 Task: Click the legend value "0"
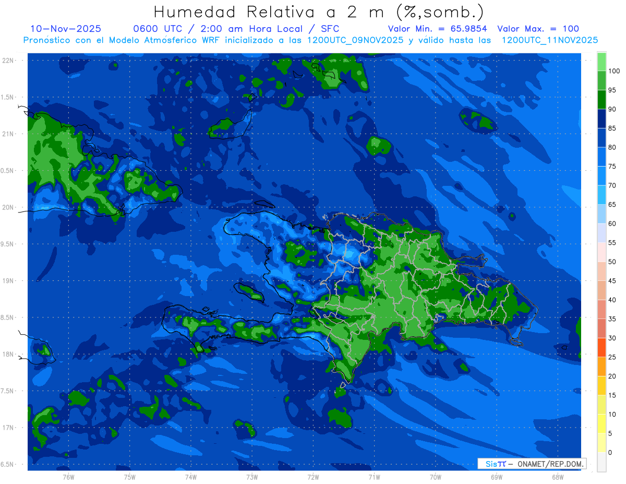610,452
